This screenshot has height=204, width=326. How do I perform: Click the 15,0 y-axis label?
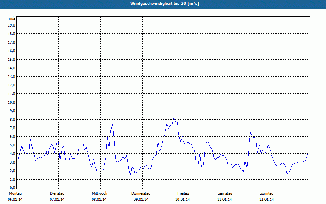pos(11,59)
